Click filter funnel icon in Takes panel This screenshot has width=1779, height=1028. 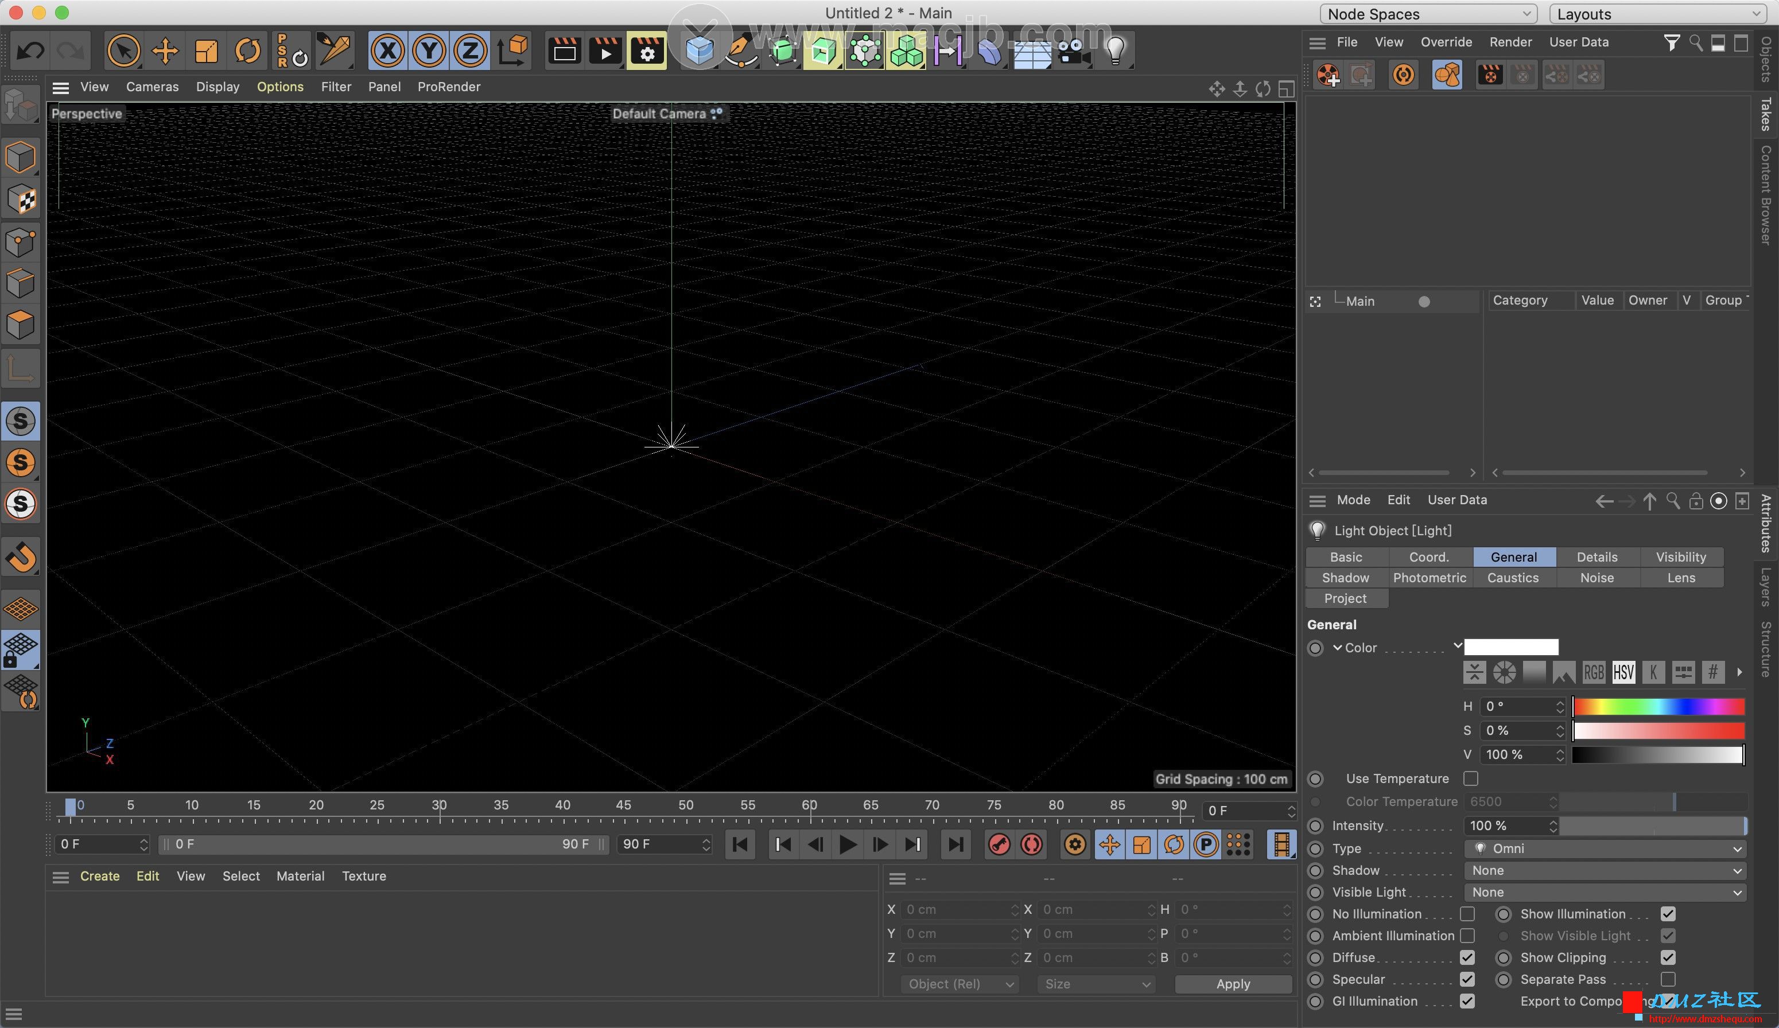(1671, 43)
